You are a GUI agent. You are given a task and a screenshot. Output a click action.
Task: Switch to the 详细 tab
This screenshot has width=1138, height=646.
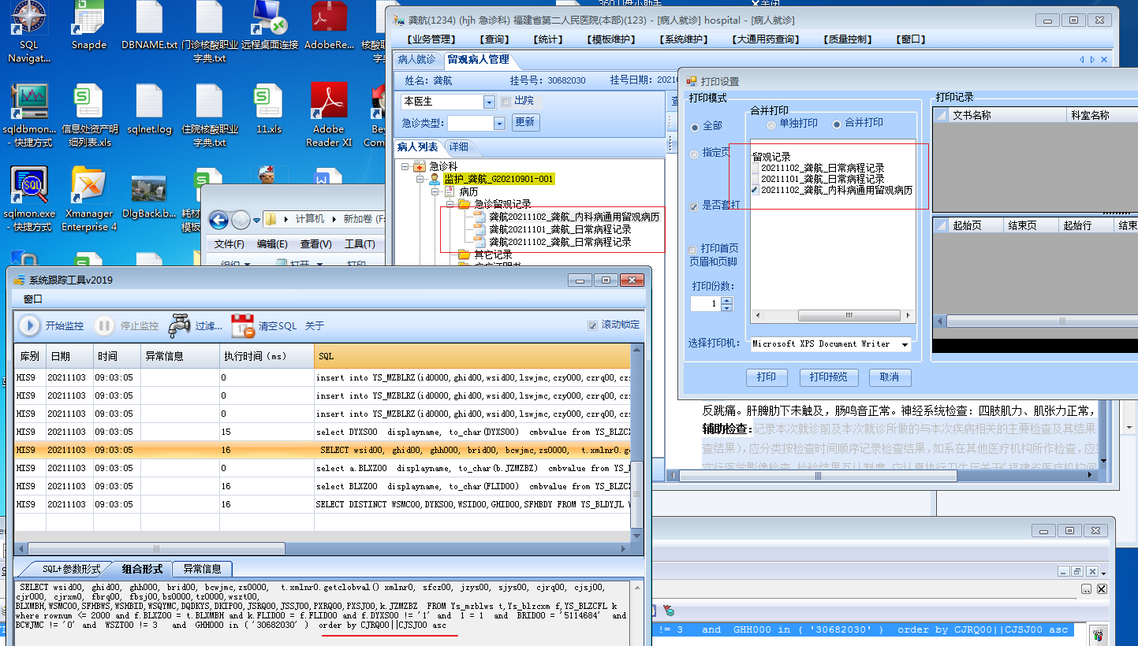458,147
